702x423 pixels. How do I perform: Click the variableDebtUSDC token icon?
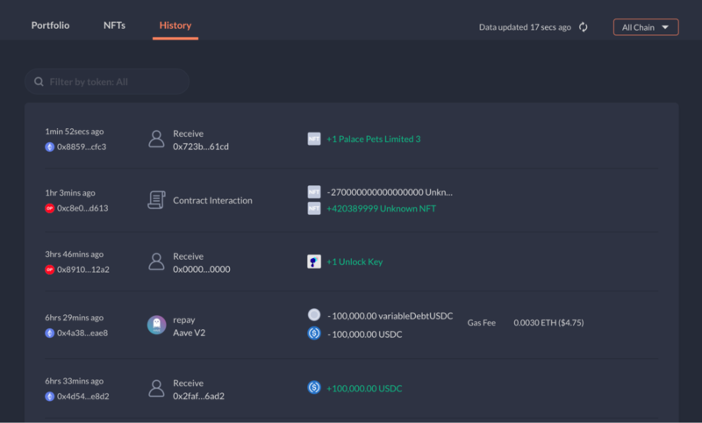pyautogui.click(x=314, y=315)
